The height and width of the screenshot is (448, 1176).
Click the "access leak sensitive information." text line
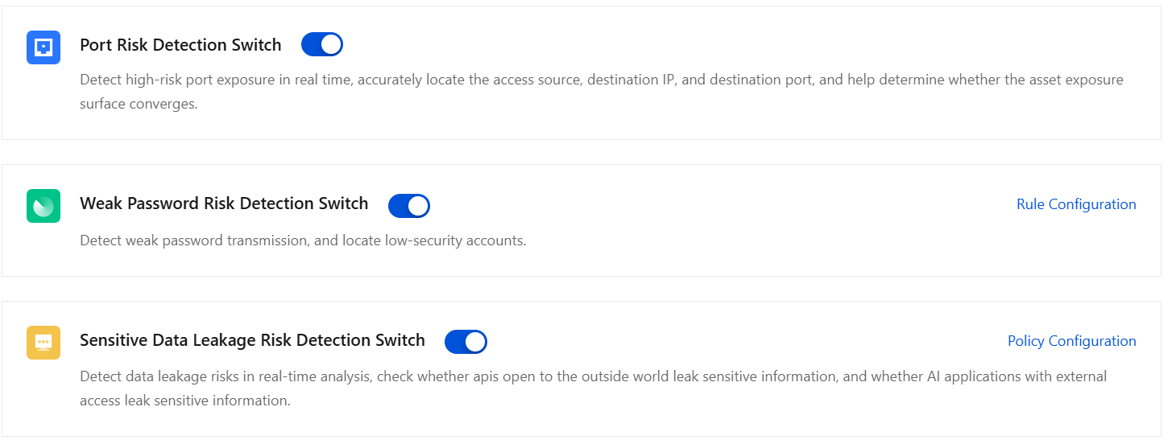click(184, 401)
